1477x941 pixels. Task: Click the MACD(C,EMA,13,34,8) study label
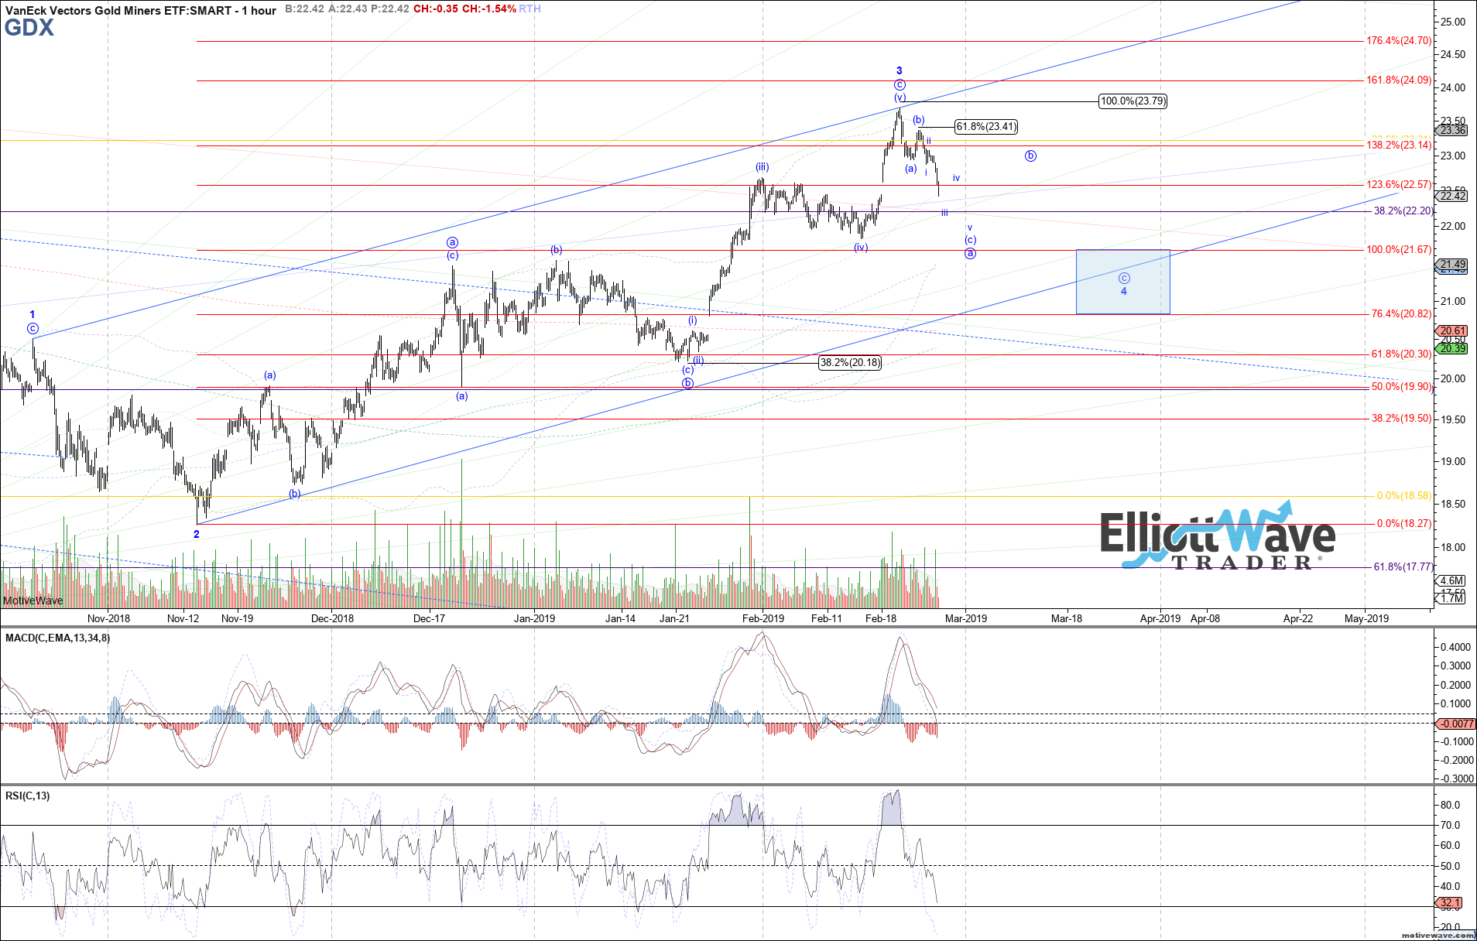58,638
